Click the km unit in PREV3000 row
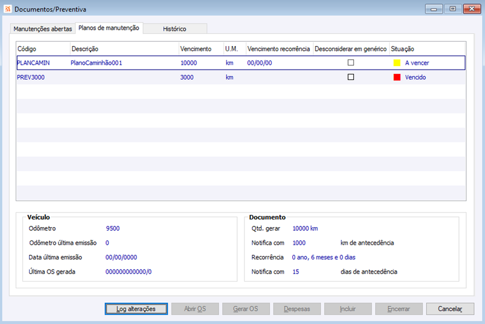 [230, 78]
